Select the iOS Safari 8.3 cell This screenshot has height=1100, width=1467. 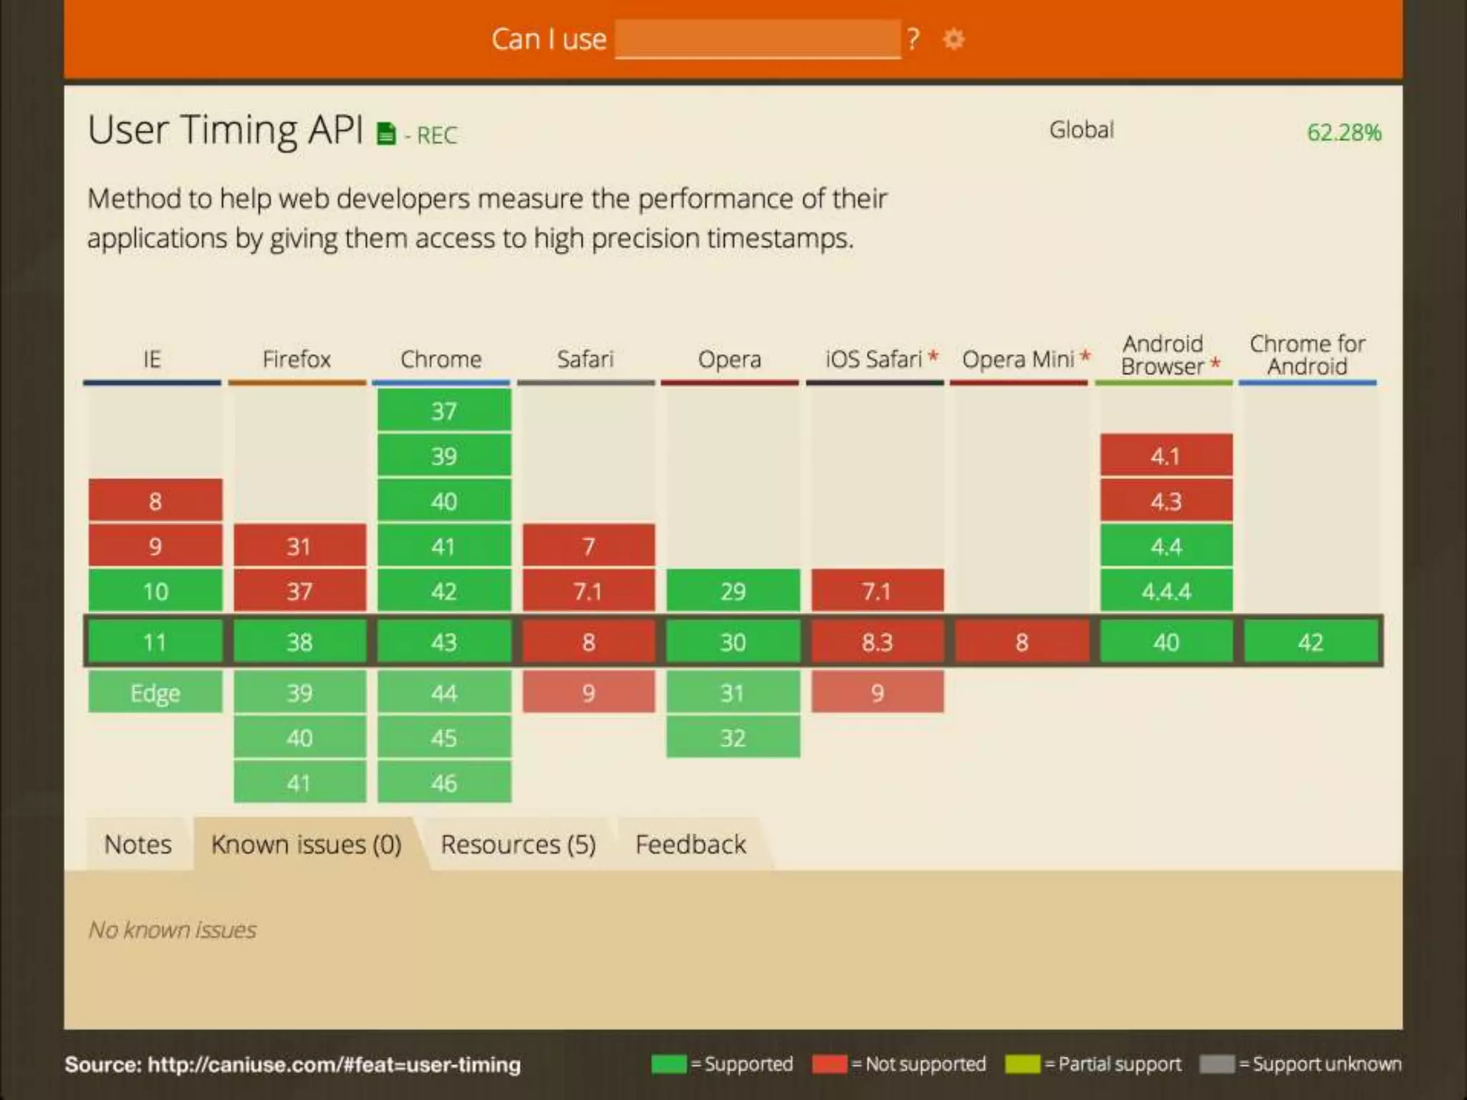(x=877, y=642)
